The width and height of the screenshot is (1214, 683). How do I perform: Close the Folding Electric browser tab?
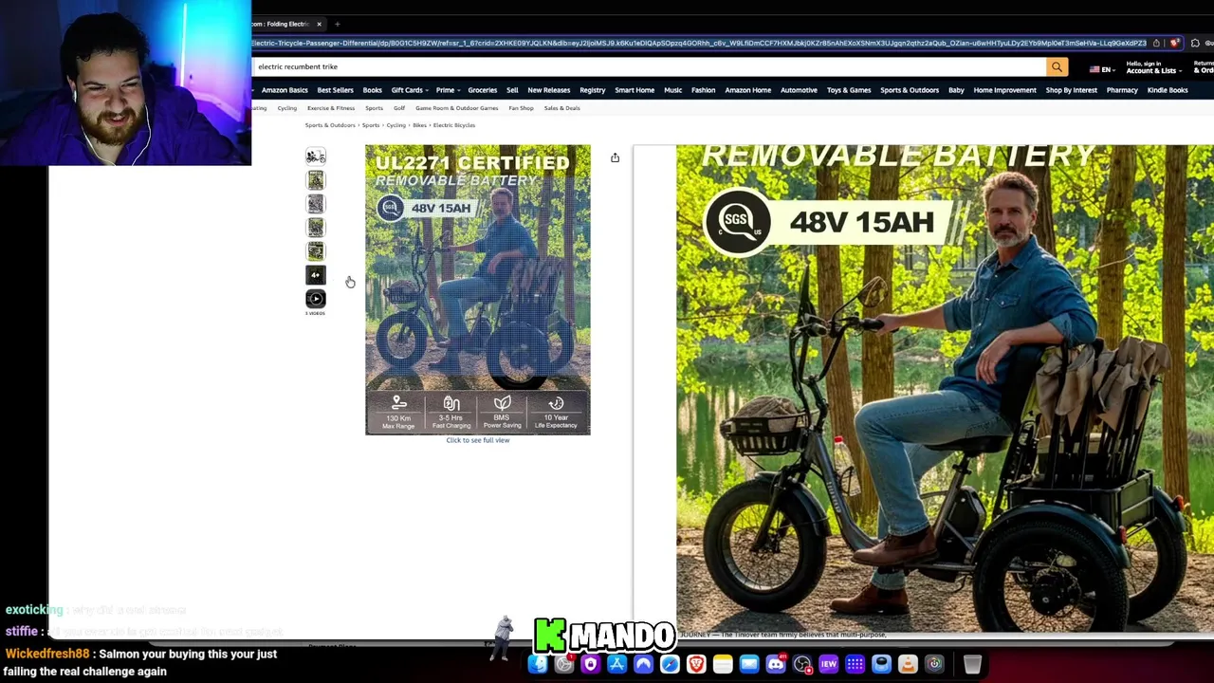pyautogui.click(x=319, y=24)
